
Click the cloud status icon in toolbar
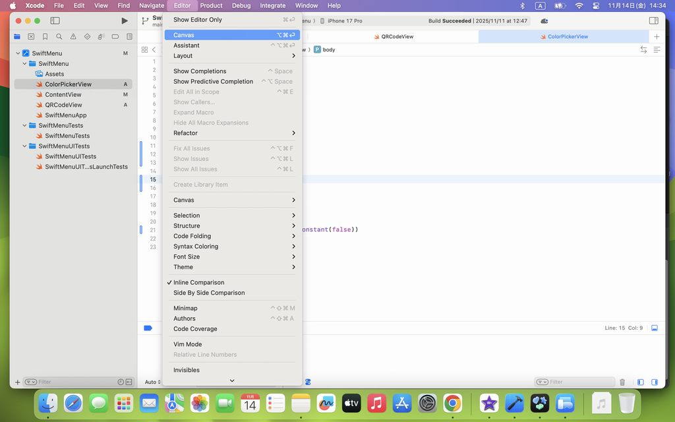(544, 21)
